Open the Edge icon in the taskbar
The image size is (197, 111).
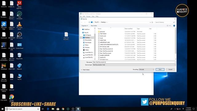point(48,109)
